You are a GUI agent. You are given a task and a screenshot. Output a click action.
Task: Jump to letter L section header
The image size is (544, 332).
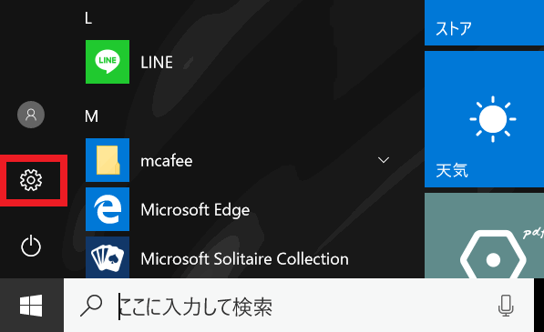pyautogui.click(x=88, y=18)
